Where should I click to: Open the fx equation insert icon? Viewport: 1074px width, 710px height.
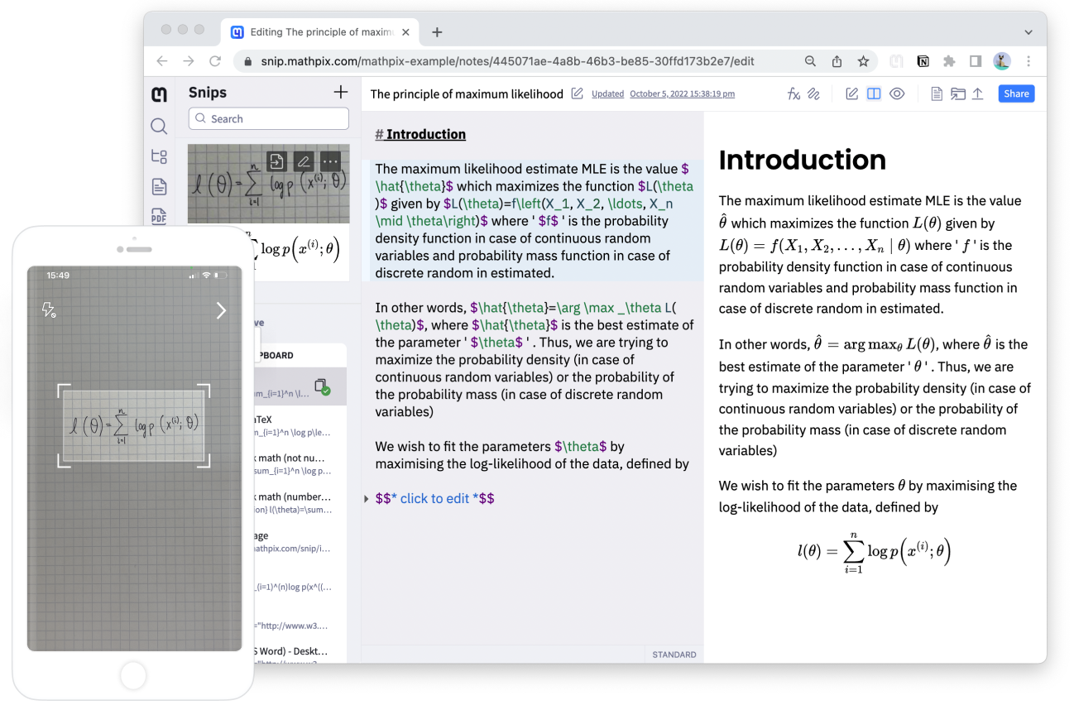[x=794, y=94]
